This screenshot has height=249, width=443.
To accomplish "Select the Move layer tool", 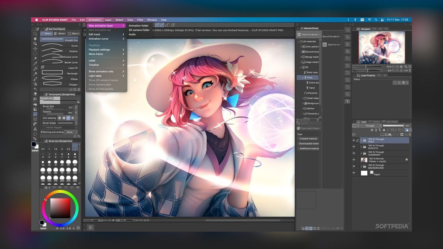I will point(35,48).
